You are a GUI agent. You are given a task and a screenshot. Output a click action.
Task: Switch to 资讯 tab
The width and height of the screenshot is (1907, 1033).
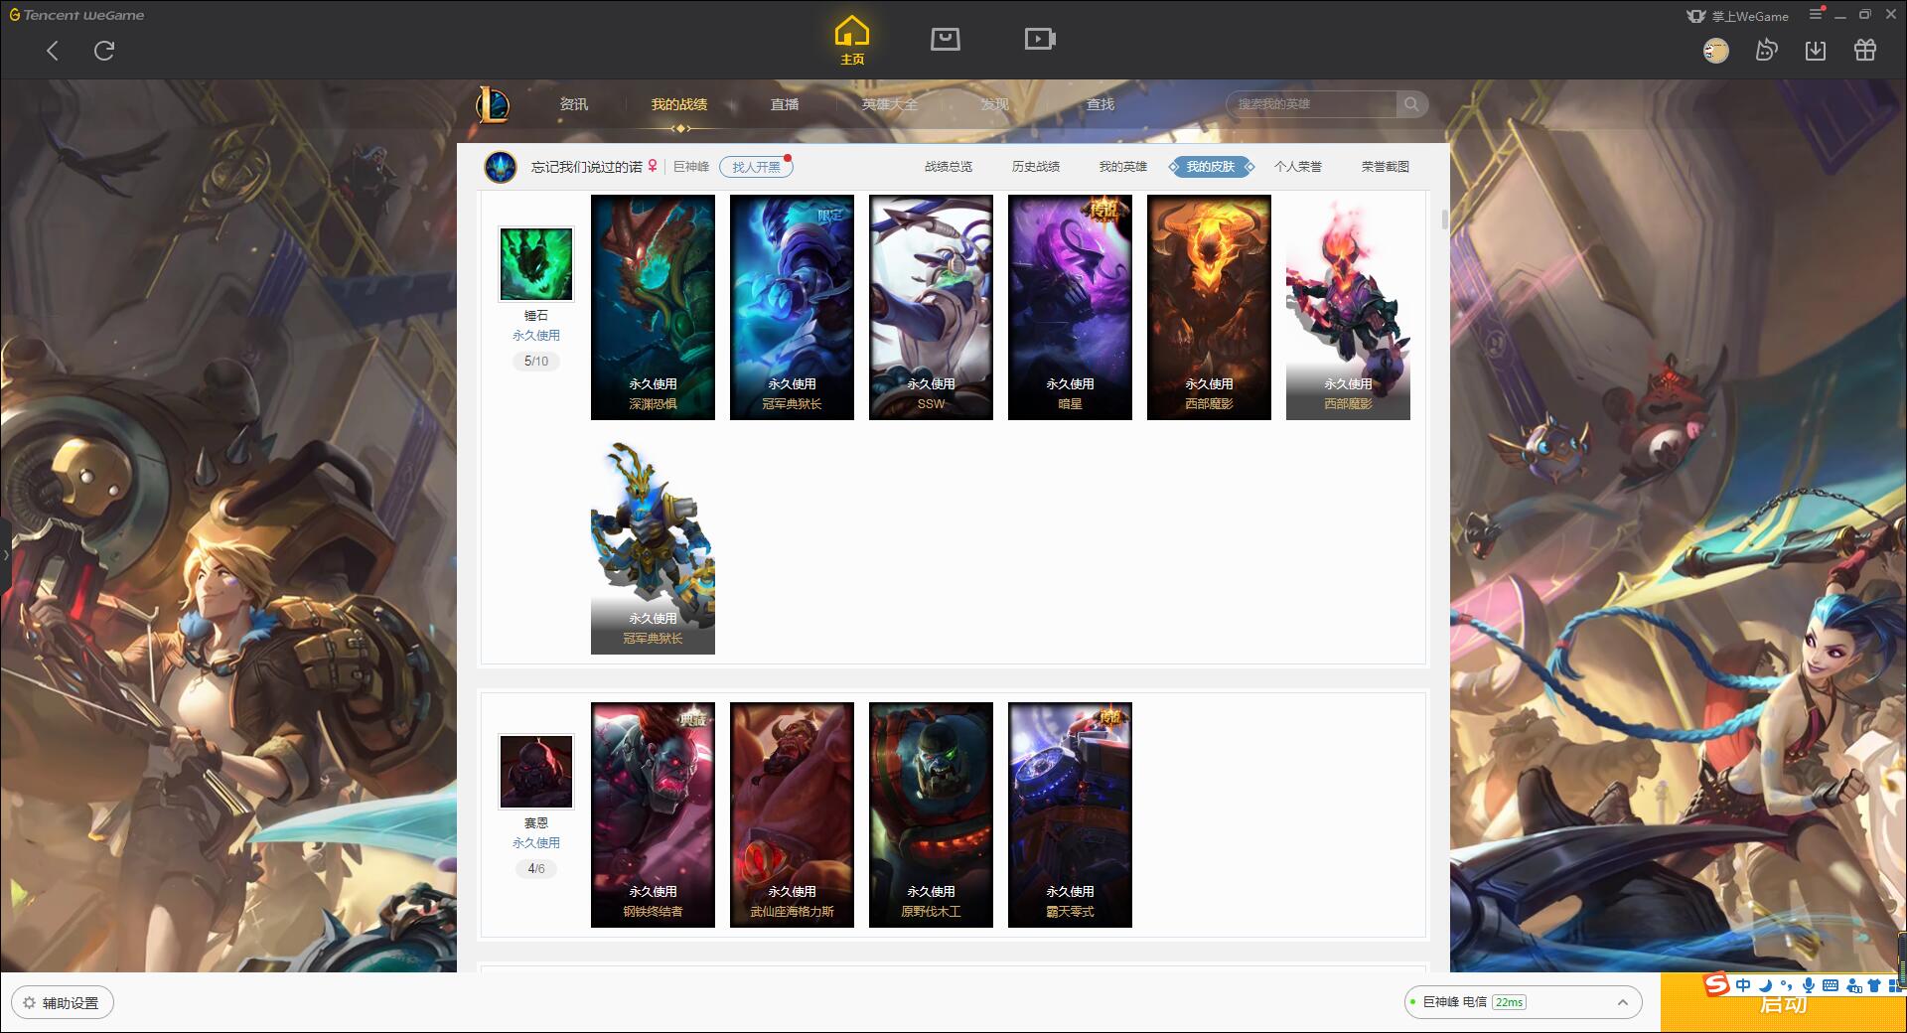(x=574, y=104)
